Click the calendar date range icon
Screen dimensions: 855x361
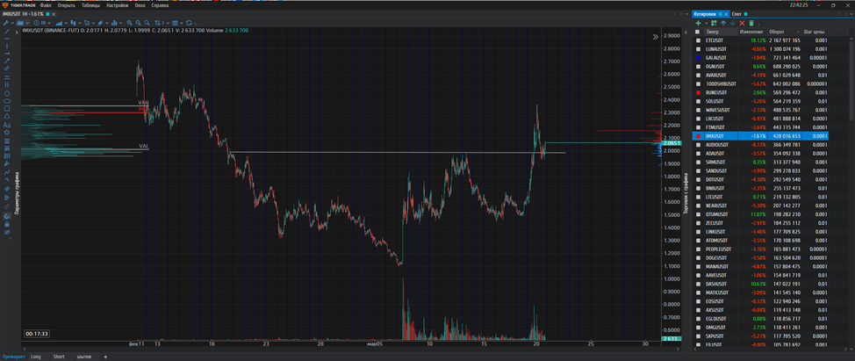coord(175,24)
